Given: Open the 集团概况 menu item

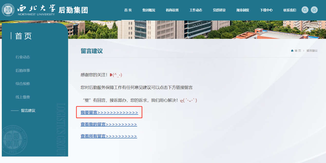Looking at the screenshot, I should coord(149,10).
